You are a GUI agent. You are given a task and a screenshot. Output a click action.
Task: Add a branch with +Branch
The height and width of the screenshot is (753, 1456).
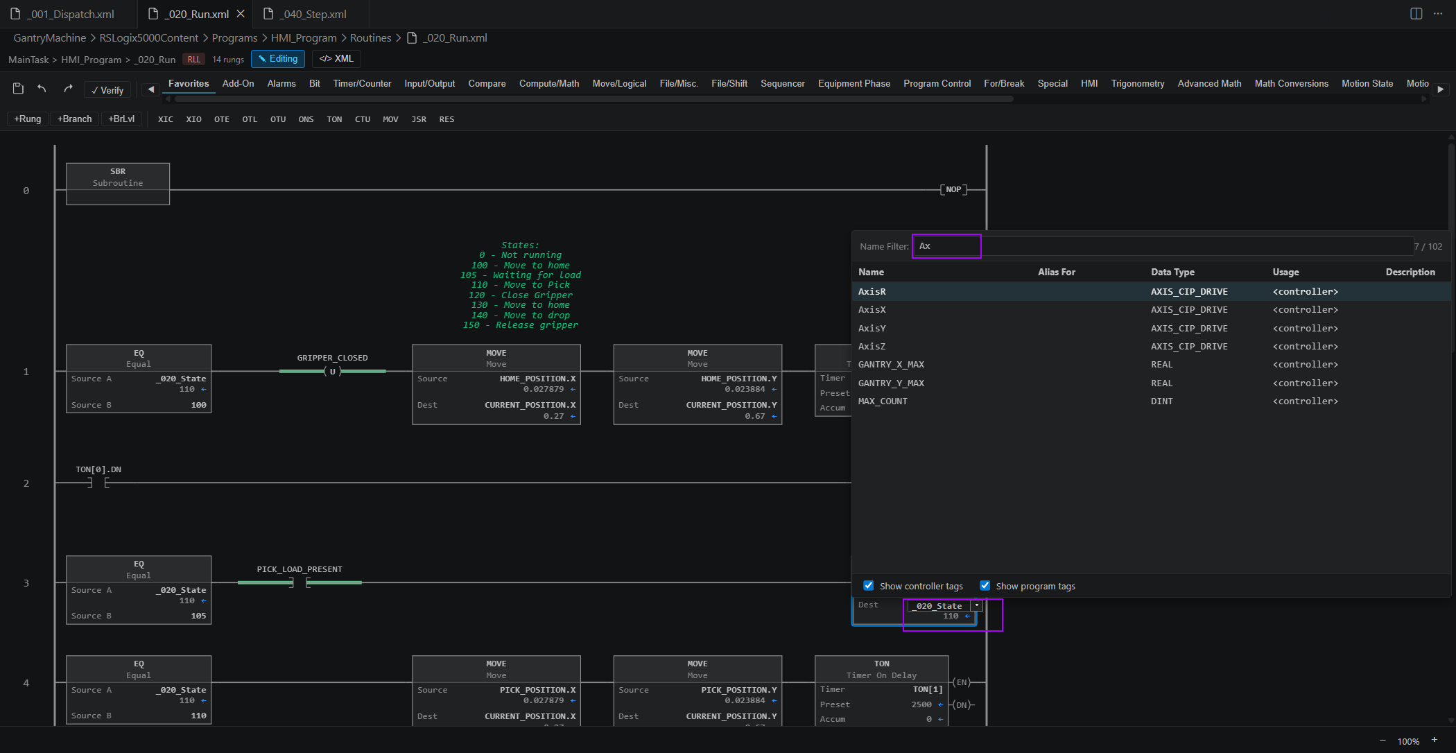[x=75, y=119]
